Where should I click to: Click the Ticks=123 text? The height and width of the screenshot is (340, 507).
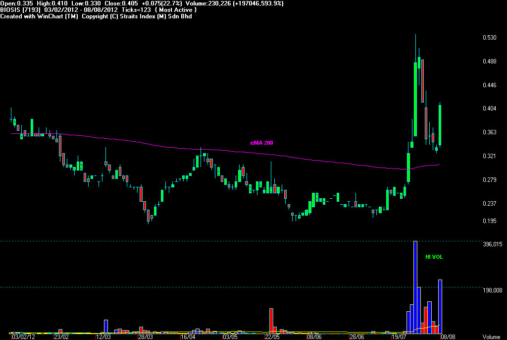pos(136,10)
